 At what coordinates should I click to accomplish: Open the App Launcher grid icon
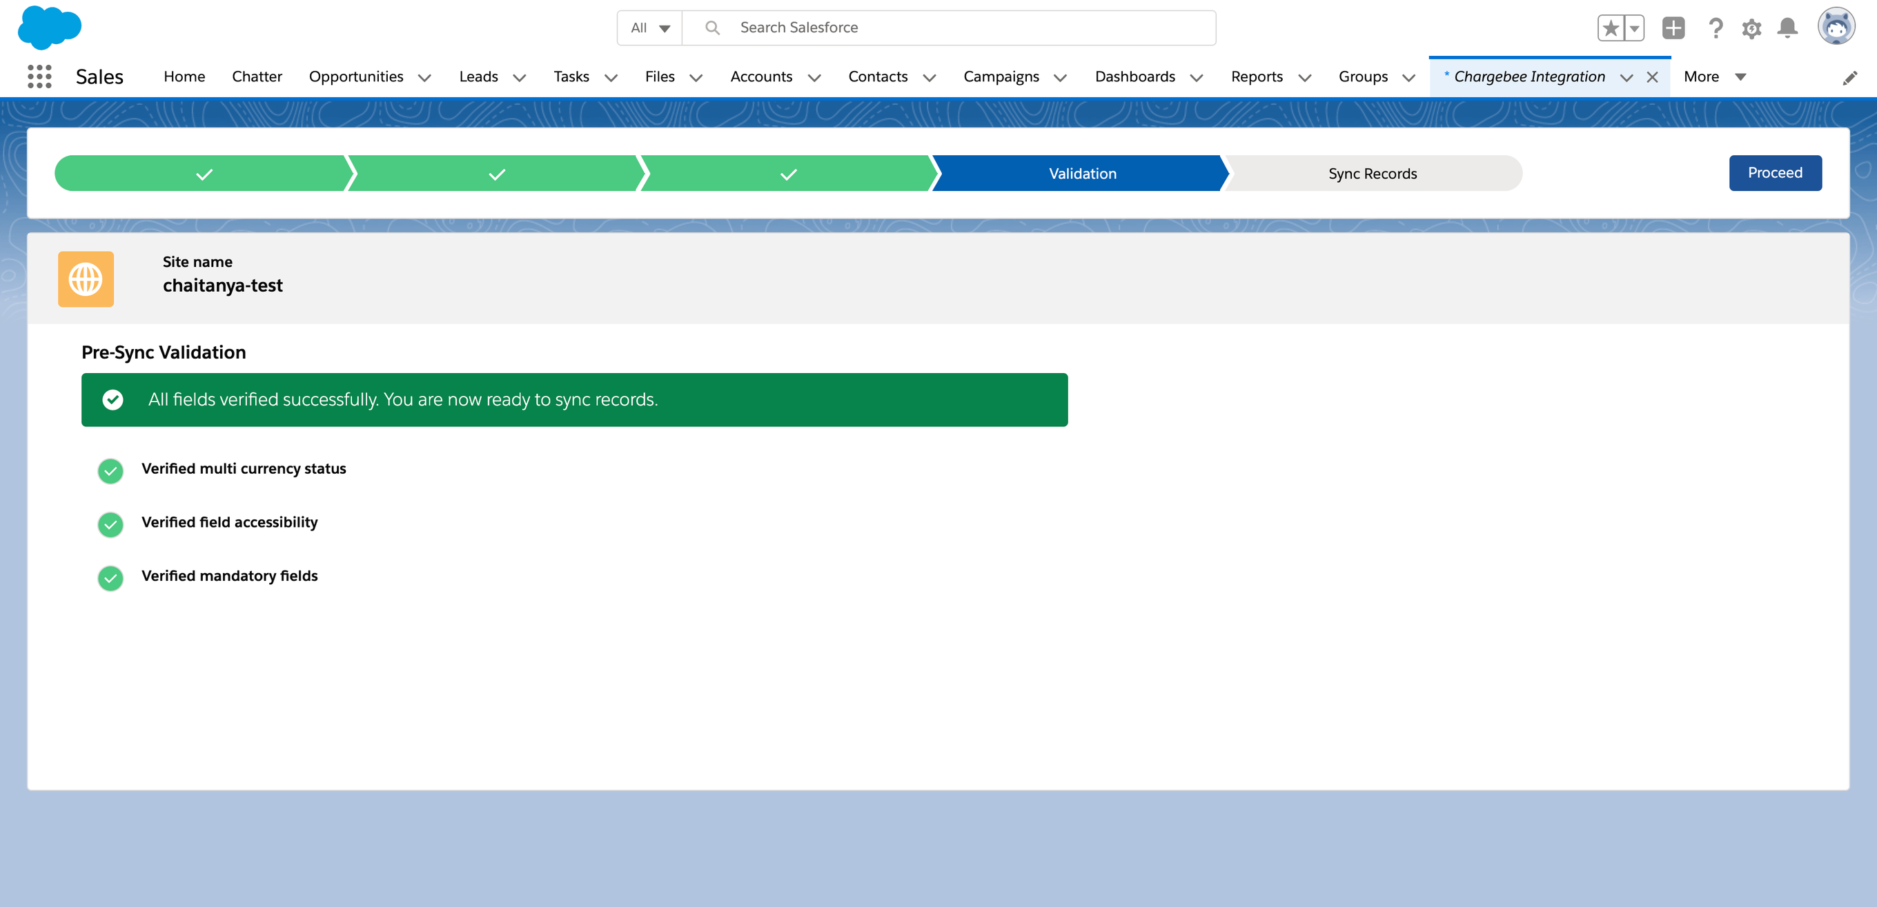(x=39, y=77)
